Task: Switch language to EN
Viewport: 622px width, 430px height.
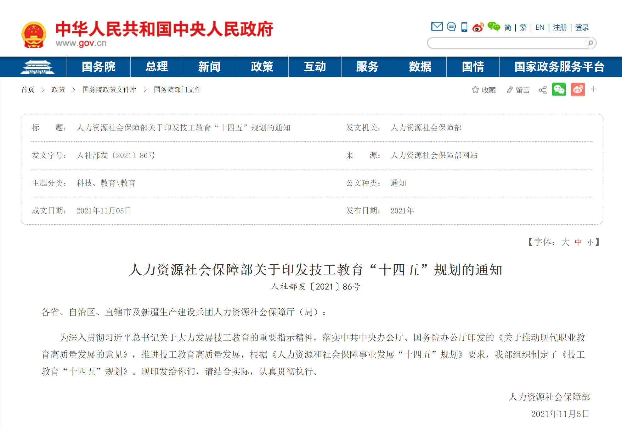Action: [x=540, y=28]
